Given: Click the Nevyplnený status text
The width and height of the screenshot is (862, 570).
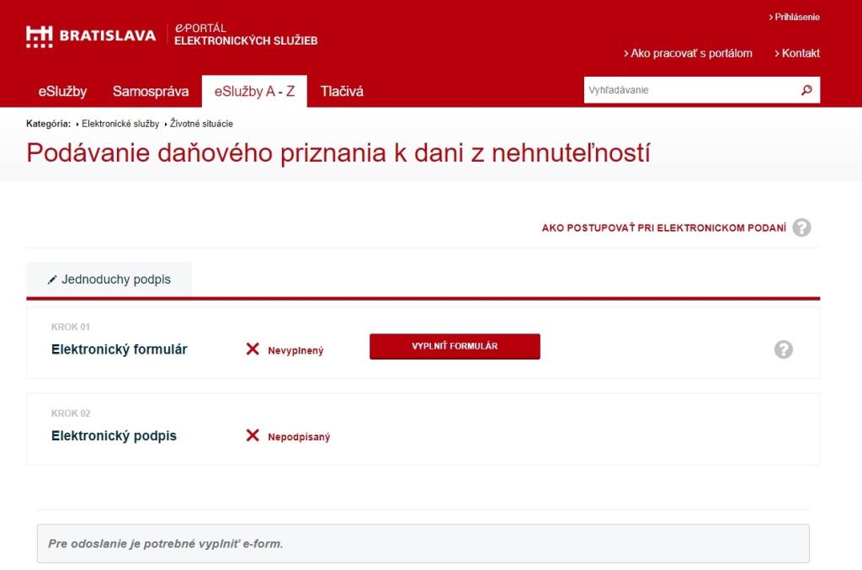Looking at the screenshot, I should pyautogui.click(x=295, y=351).
